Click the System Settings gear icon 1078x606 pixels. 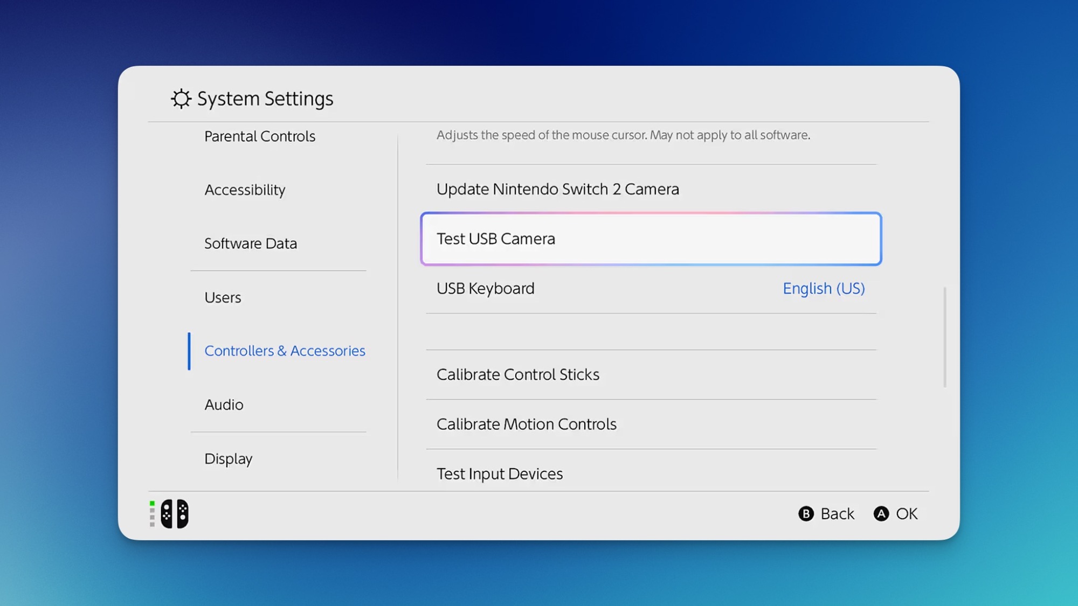181,99
